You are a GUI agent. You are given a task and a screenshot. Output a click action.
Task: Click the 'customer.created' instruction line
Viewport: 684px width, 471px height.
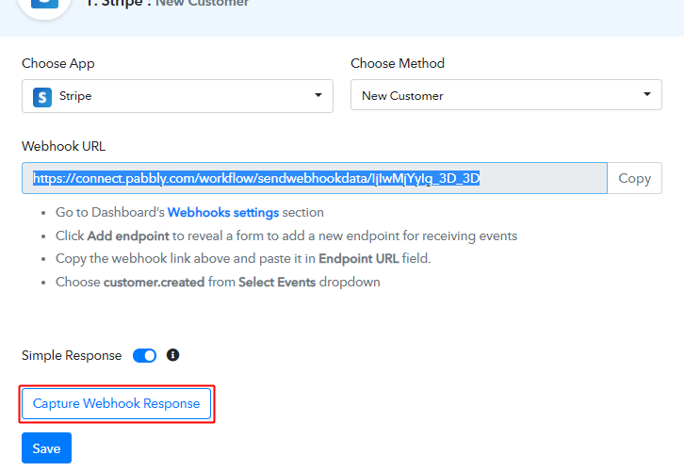(218, 283)
